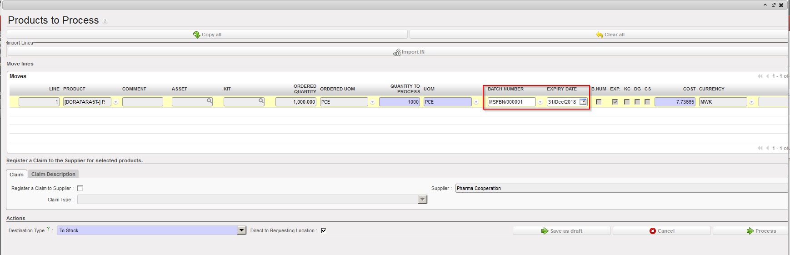Click the detach window icon in title bar
This screenshot has height=255, width=790.
[774, 5]
